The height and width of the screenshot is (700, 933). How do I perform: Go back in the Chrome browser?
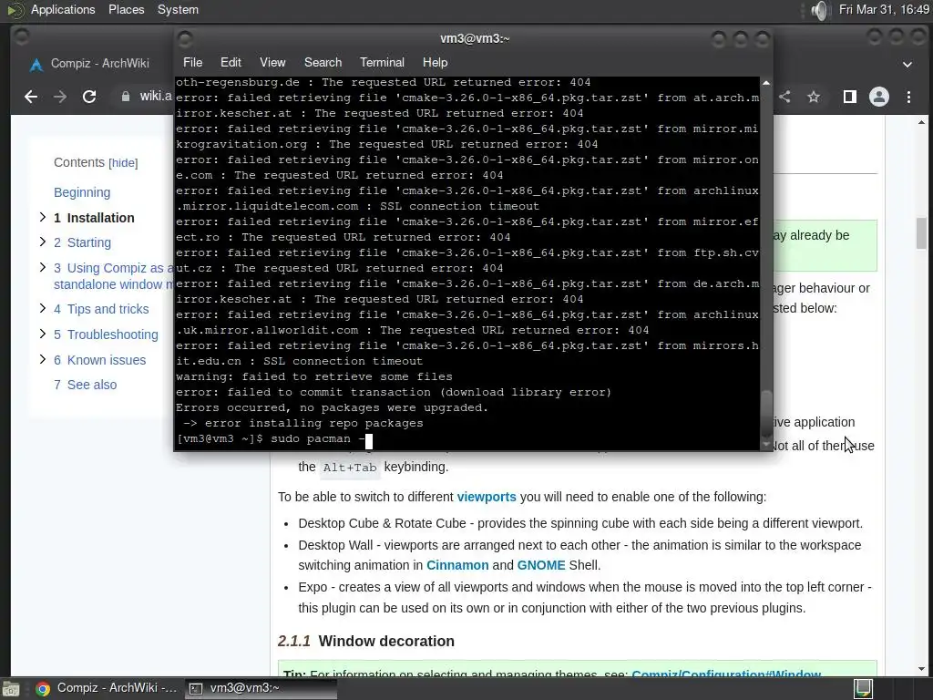point(31,97)
